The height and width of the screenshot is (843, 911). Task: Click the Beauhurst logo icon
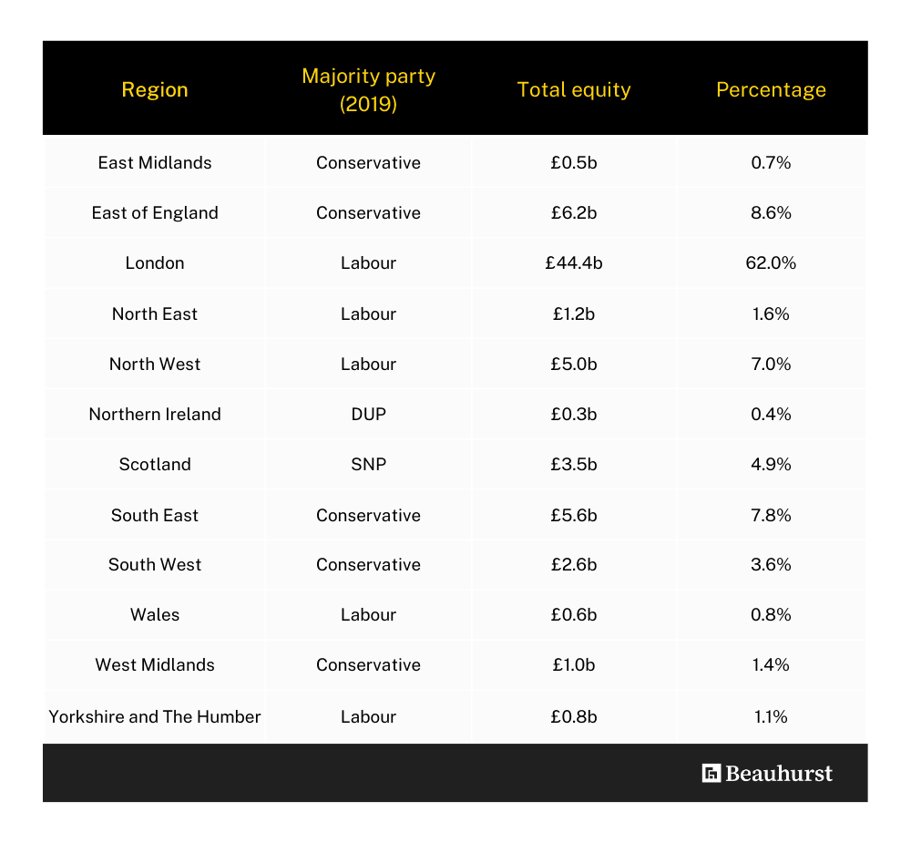point(711,773)
